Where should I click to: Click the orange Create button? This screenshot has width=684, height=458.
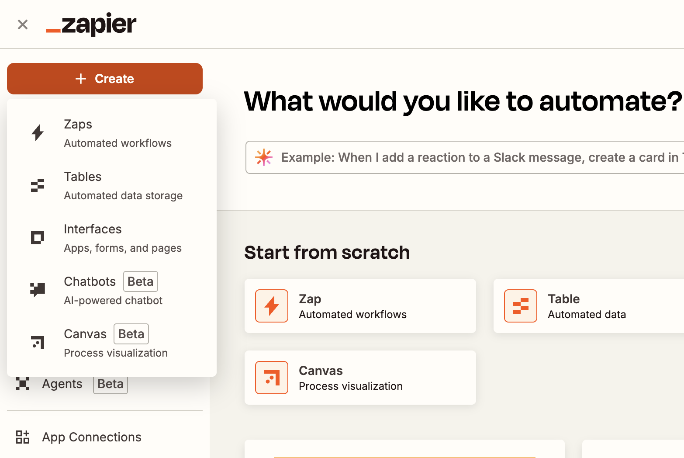pyautogui.click(x=105, y=79)
